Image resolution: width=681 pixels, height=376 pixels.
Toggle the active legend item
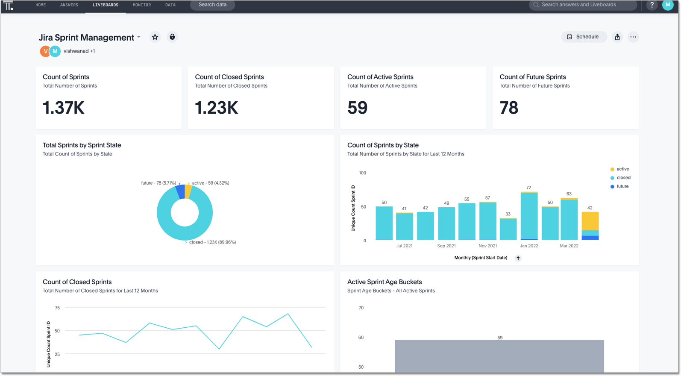(x=619, y=169)
